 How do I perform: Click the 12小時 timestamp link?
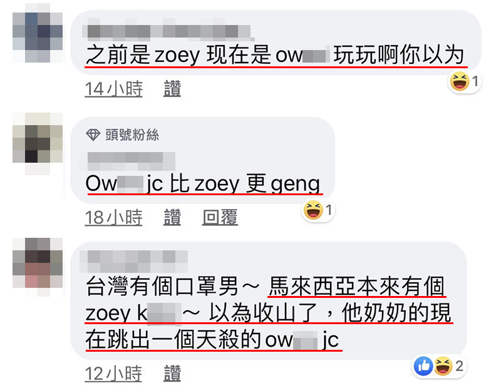point(114,374)
